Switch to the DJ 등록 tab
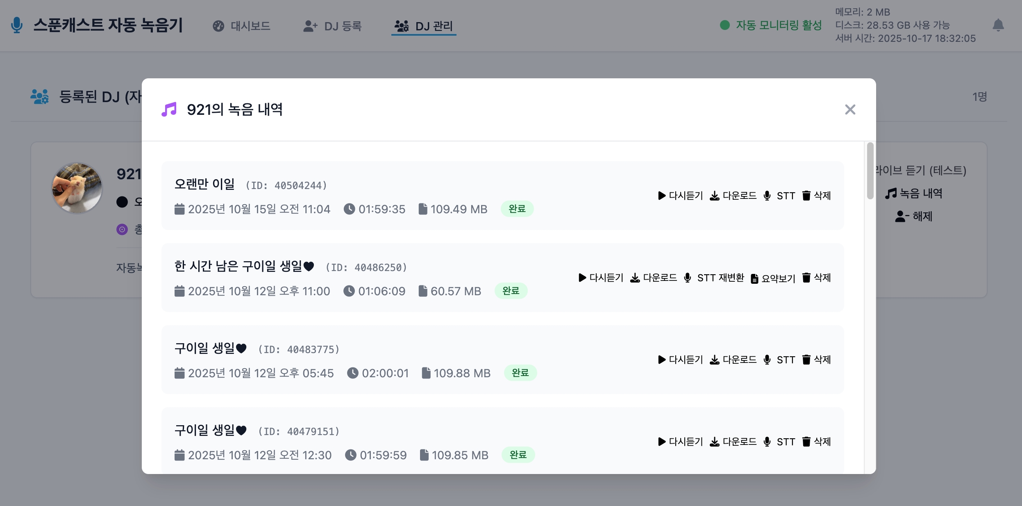 pyautogui.click(x=333, y=26)
